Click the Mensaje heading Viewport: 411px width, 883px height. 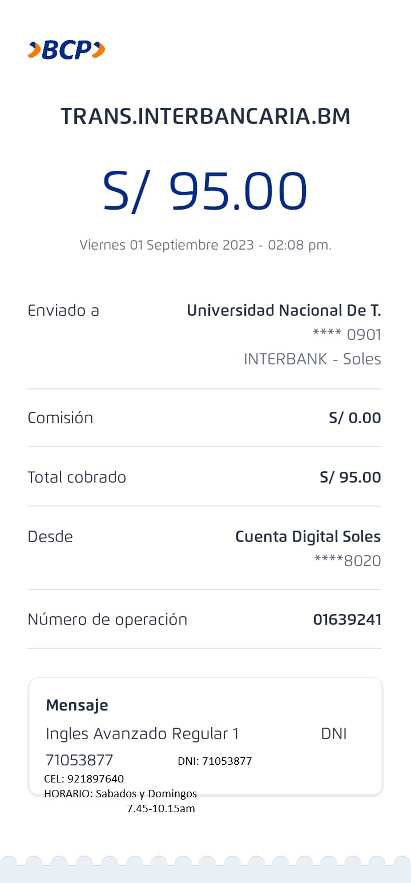click(77, 705)
